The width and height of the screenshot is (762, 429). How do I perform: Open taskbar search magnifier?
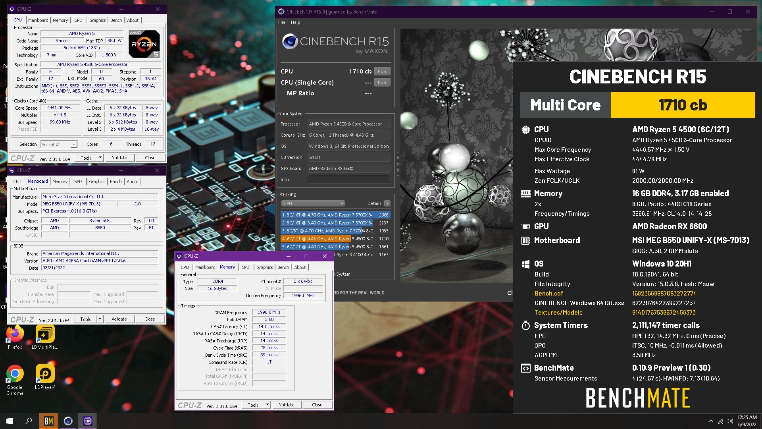(29, 421)
